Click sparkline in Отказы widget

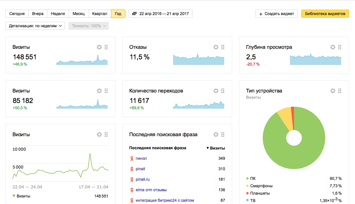tap(199, 60)
